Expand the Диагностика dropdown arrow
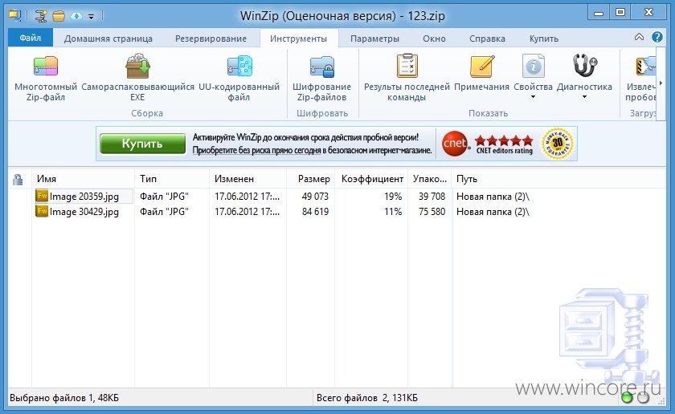This screenshot has width=675, height=414. 584,97
